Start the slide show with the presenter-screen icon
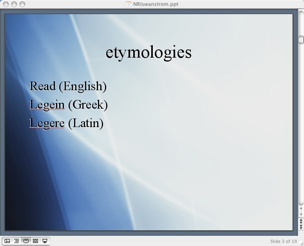Image resolution: width=304 pixels, height=246 pixels. click(x=45, y=241)
